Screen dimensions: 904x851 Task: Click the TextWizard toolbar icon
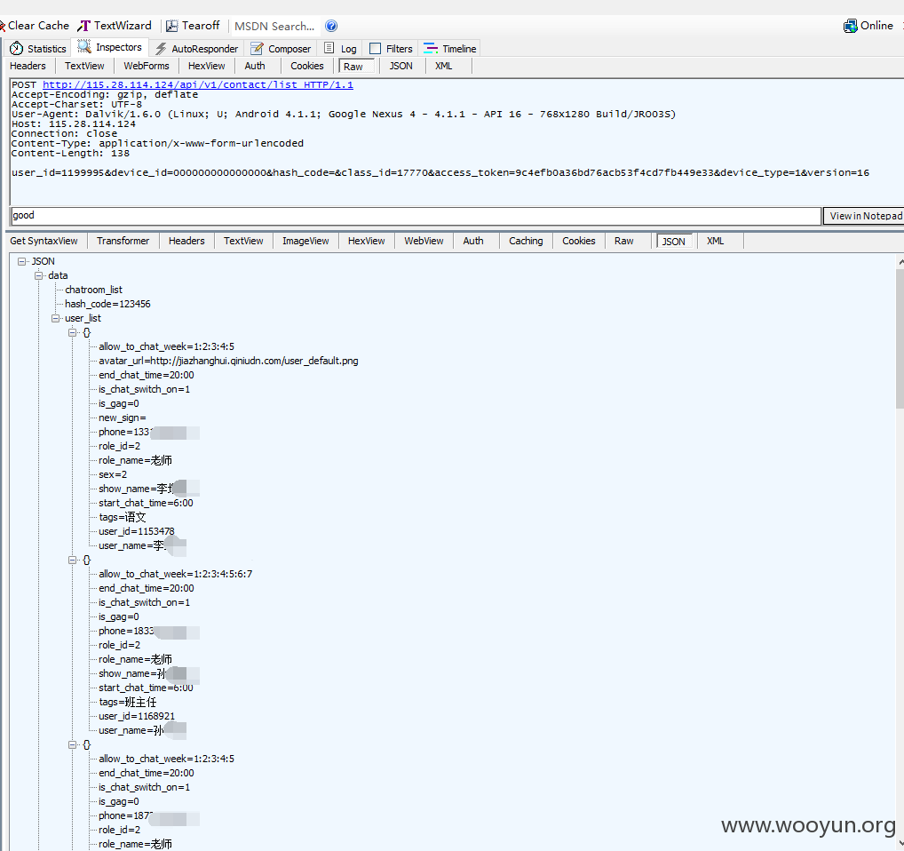click(x=84, y=26)
